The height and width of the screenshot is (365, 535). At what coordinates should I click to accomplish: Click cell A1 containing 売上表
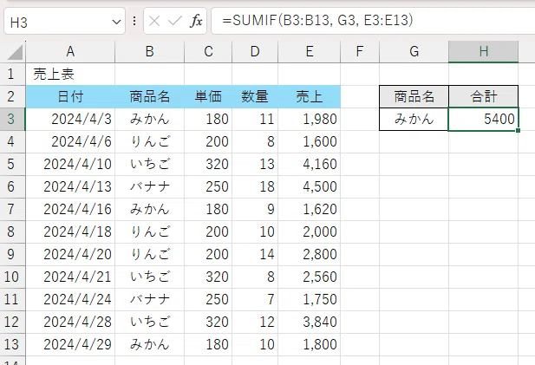(x=70, y=74)
